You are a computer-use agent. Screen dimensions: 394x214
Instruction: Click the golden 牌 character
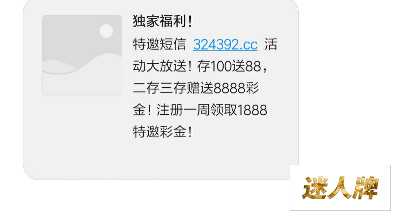click(366, 188)
